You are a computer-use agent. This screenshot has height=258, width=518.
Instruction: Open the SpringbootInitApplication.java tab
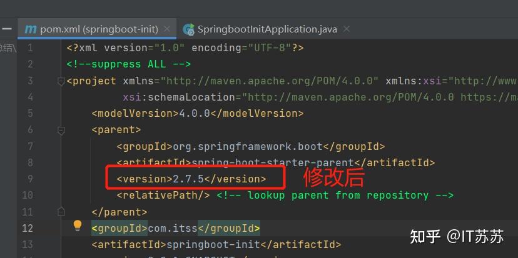tap(267, 29)
